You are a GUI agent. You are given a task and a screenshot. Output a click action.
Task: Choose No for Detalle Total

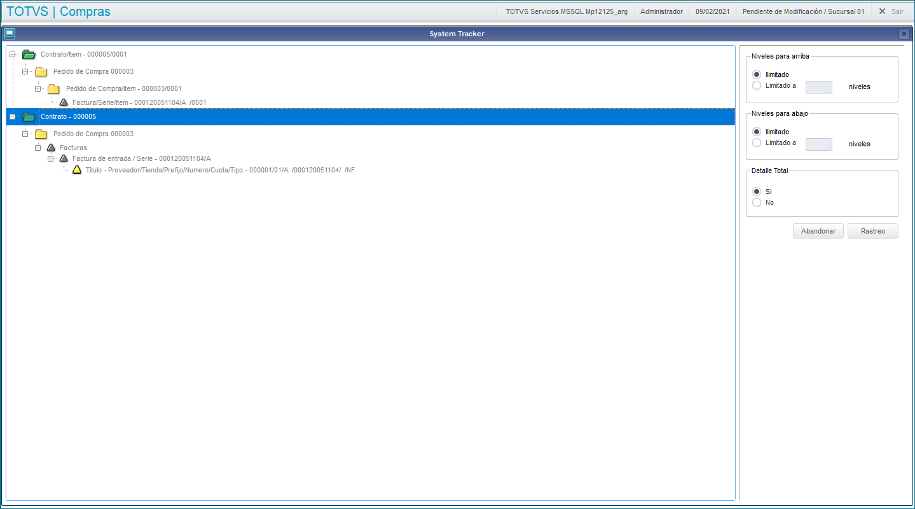pyautogui.click(x=757, y=202)
